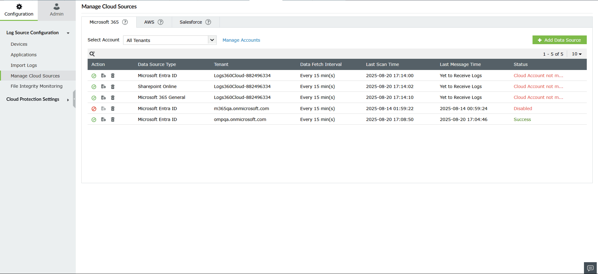Change rows per page from 10
This screenshot has height=274, width=598.
tap(576, 54)
